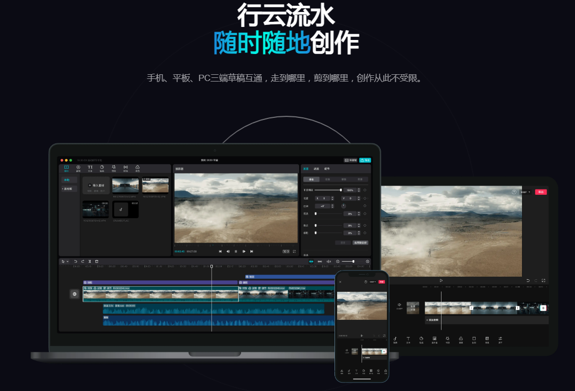Image resolution: width=575 pixels, height=391 pixels.
Task: Click the 应用到全部 button in the adjustment panel
Action: [360, 242]
